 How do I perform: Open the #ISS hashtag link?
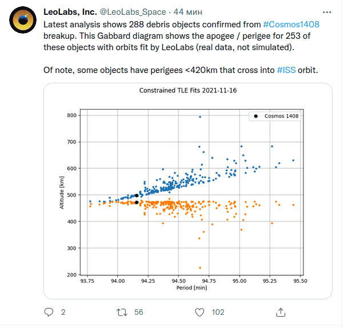[x=286, y=70]
